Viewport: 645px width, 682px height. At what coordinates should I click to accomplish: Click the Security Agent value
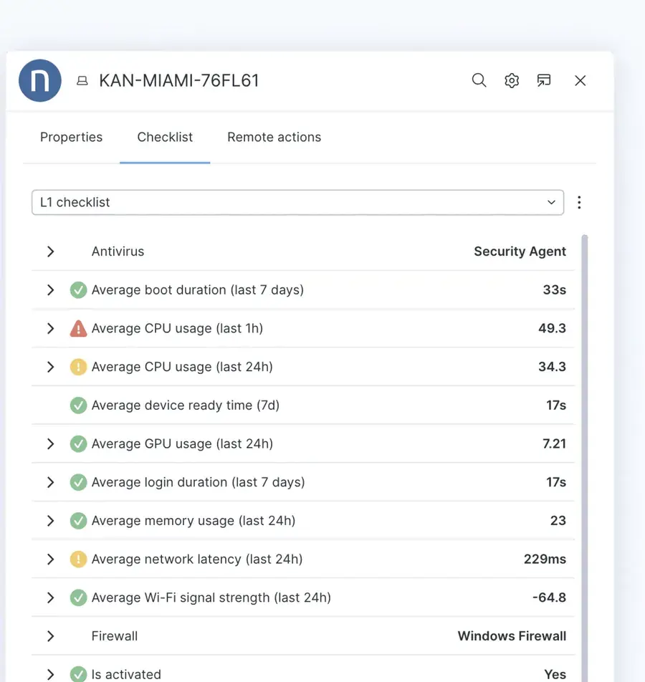(x=520, y=251)
